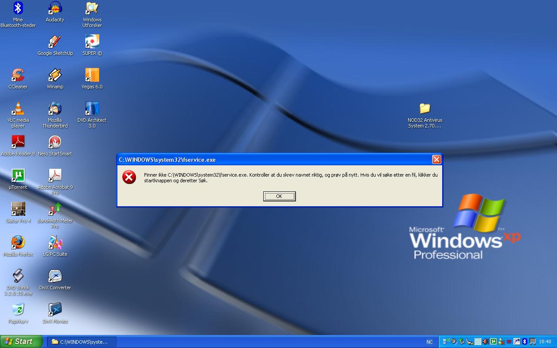Open the Start menu

[21, 341]
